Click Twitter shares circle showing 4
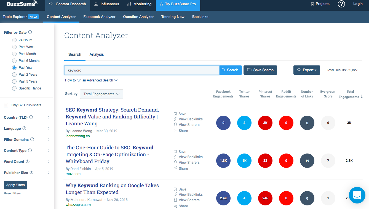Image resolution: width=369 pixels, height=209 pixels. tap(244, 198)
